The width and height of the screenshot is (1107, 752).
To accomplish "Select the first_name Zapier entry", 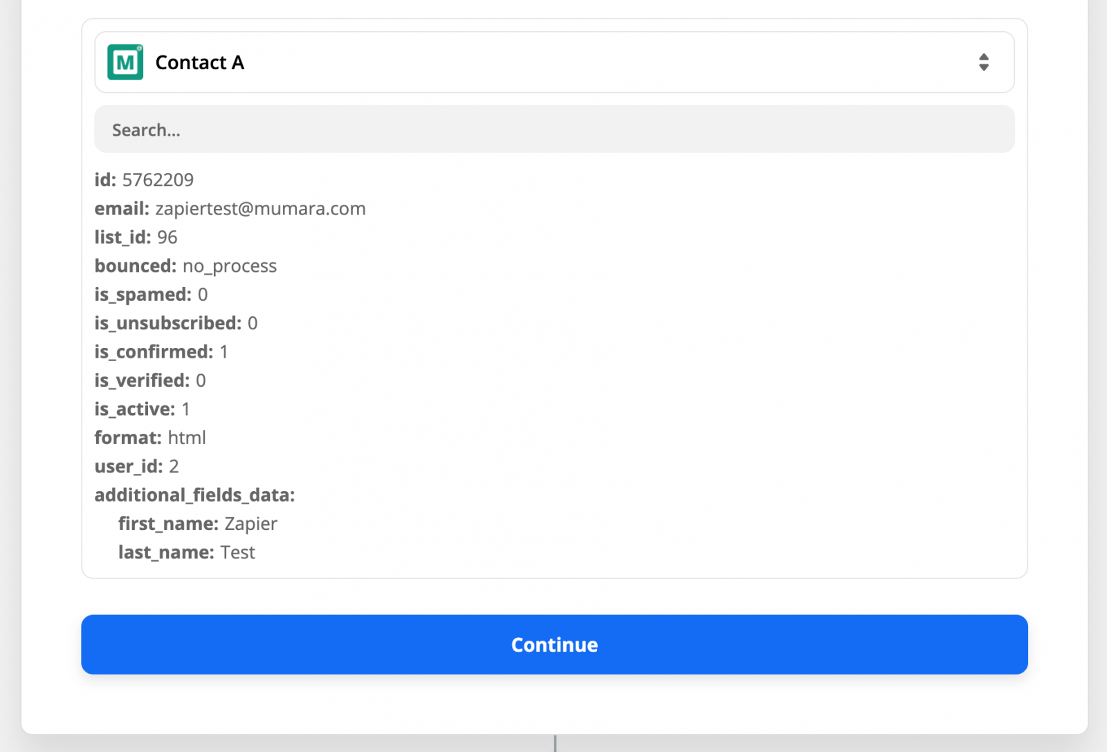I will click(197, 524).
